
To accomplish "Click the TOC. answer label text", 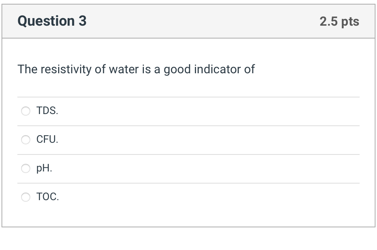I will (x=47, y=197).
